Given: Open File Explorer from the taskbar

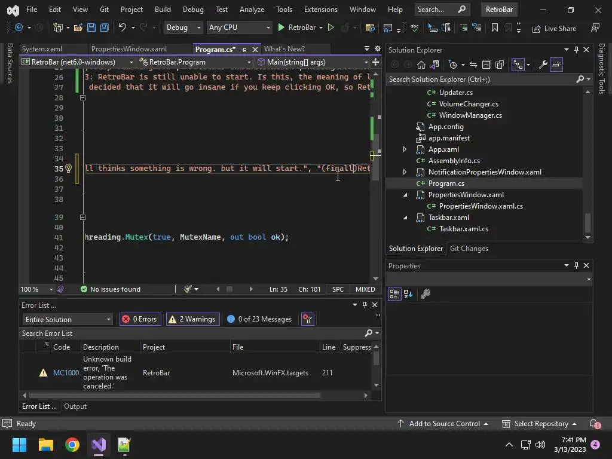Looking at the screenshot, I should coord(45,445).
